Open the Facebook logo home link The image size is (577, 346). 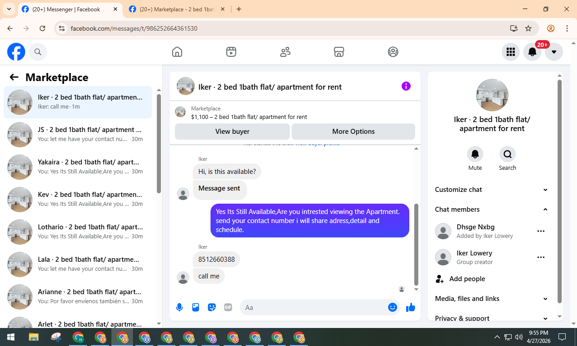coord(16,52)
